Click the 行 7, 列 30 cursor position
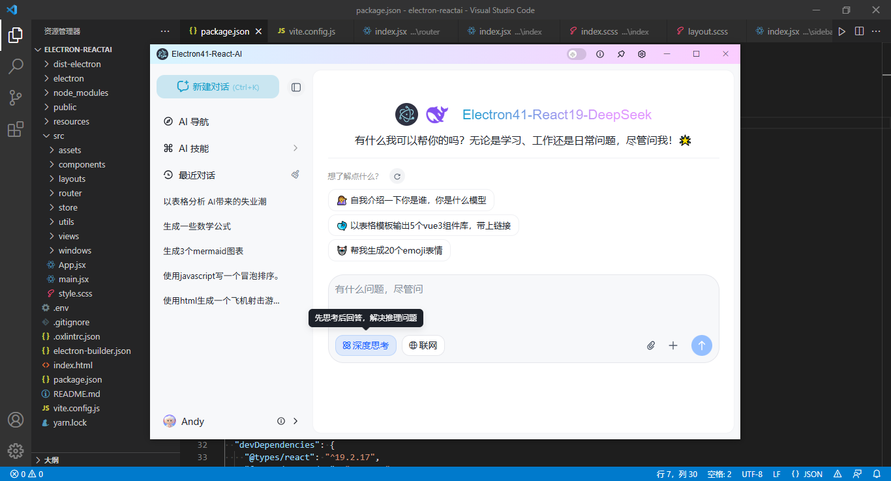This screenshot has width=891, height=481. (x=677, y=474)
